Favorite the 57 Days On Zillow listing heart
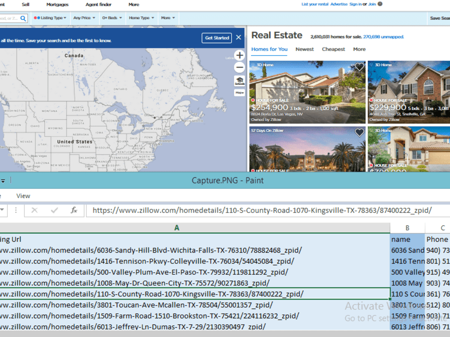This screenshot has width=450, height=337. coord(359,133)
